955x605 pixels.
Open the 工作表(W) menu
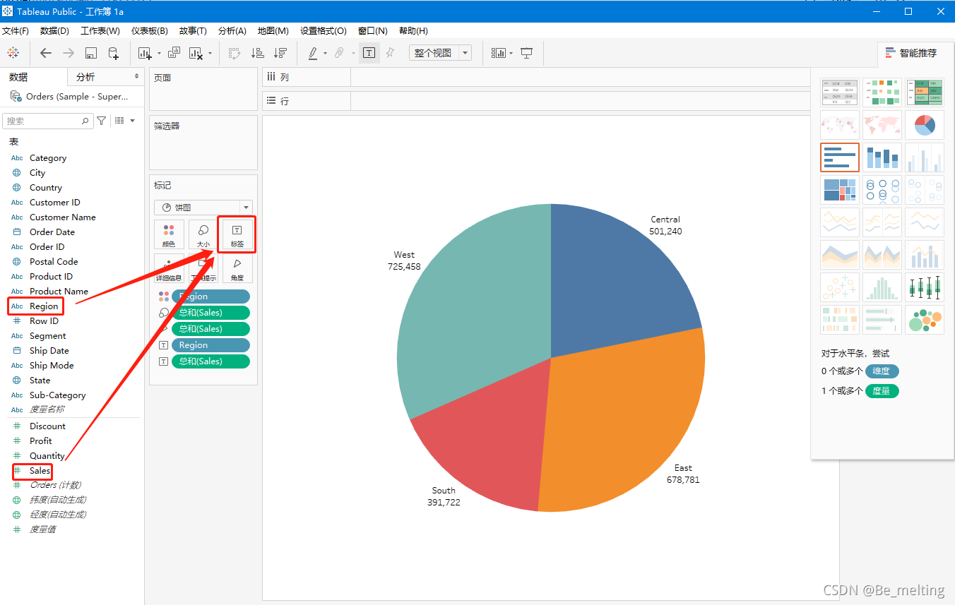[x=100, y=31]
